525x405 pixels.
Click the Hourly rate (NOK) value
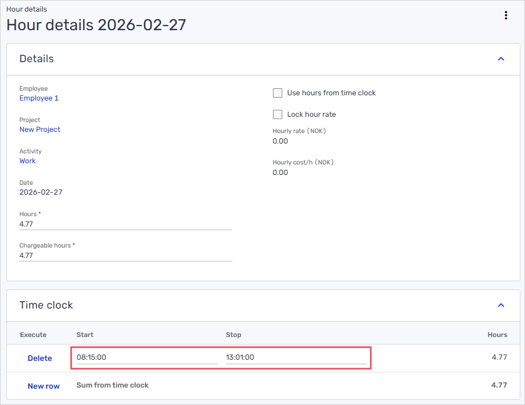pyautogui.click(x=280, y=141)
